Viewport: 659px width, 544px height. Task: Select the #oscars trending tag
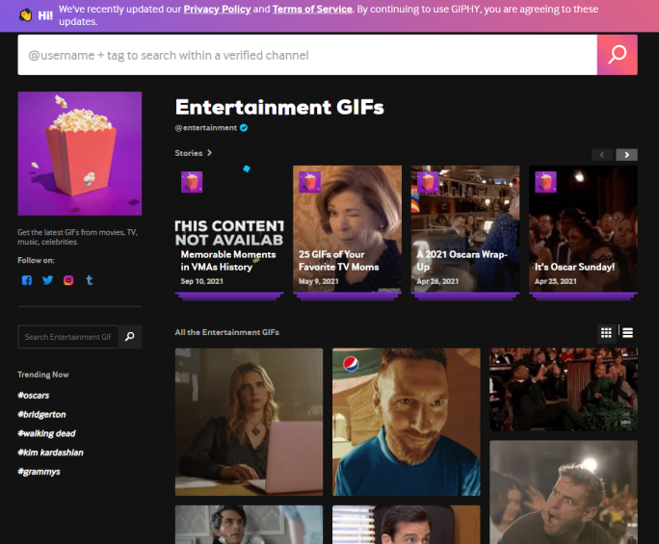coord(33,396)
